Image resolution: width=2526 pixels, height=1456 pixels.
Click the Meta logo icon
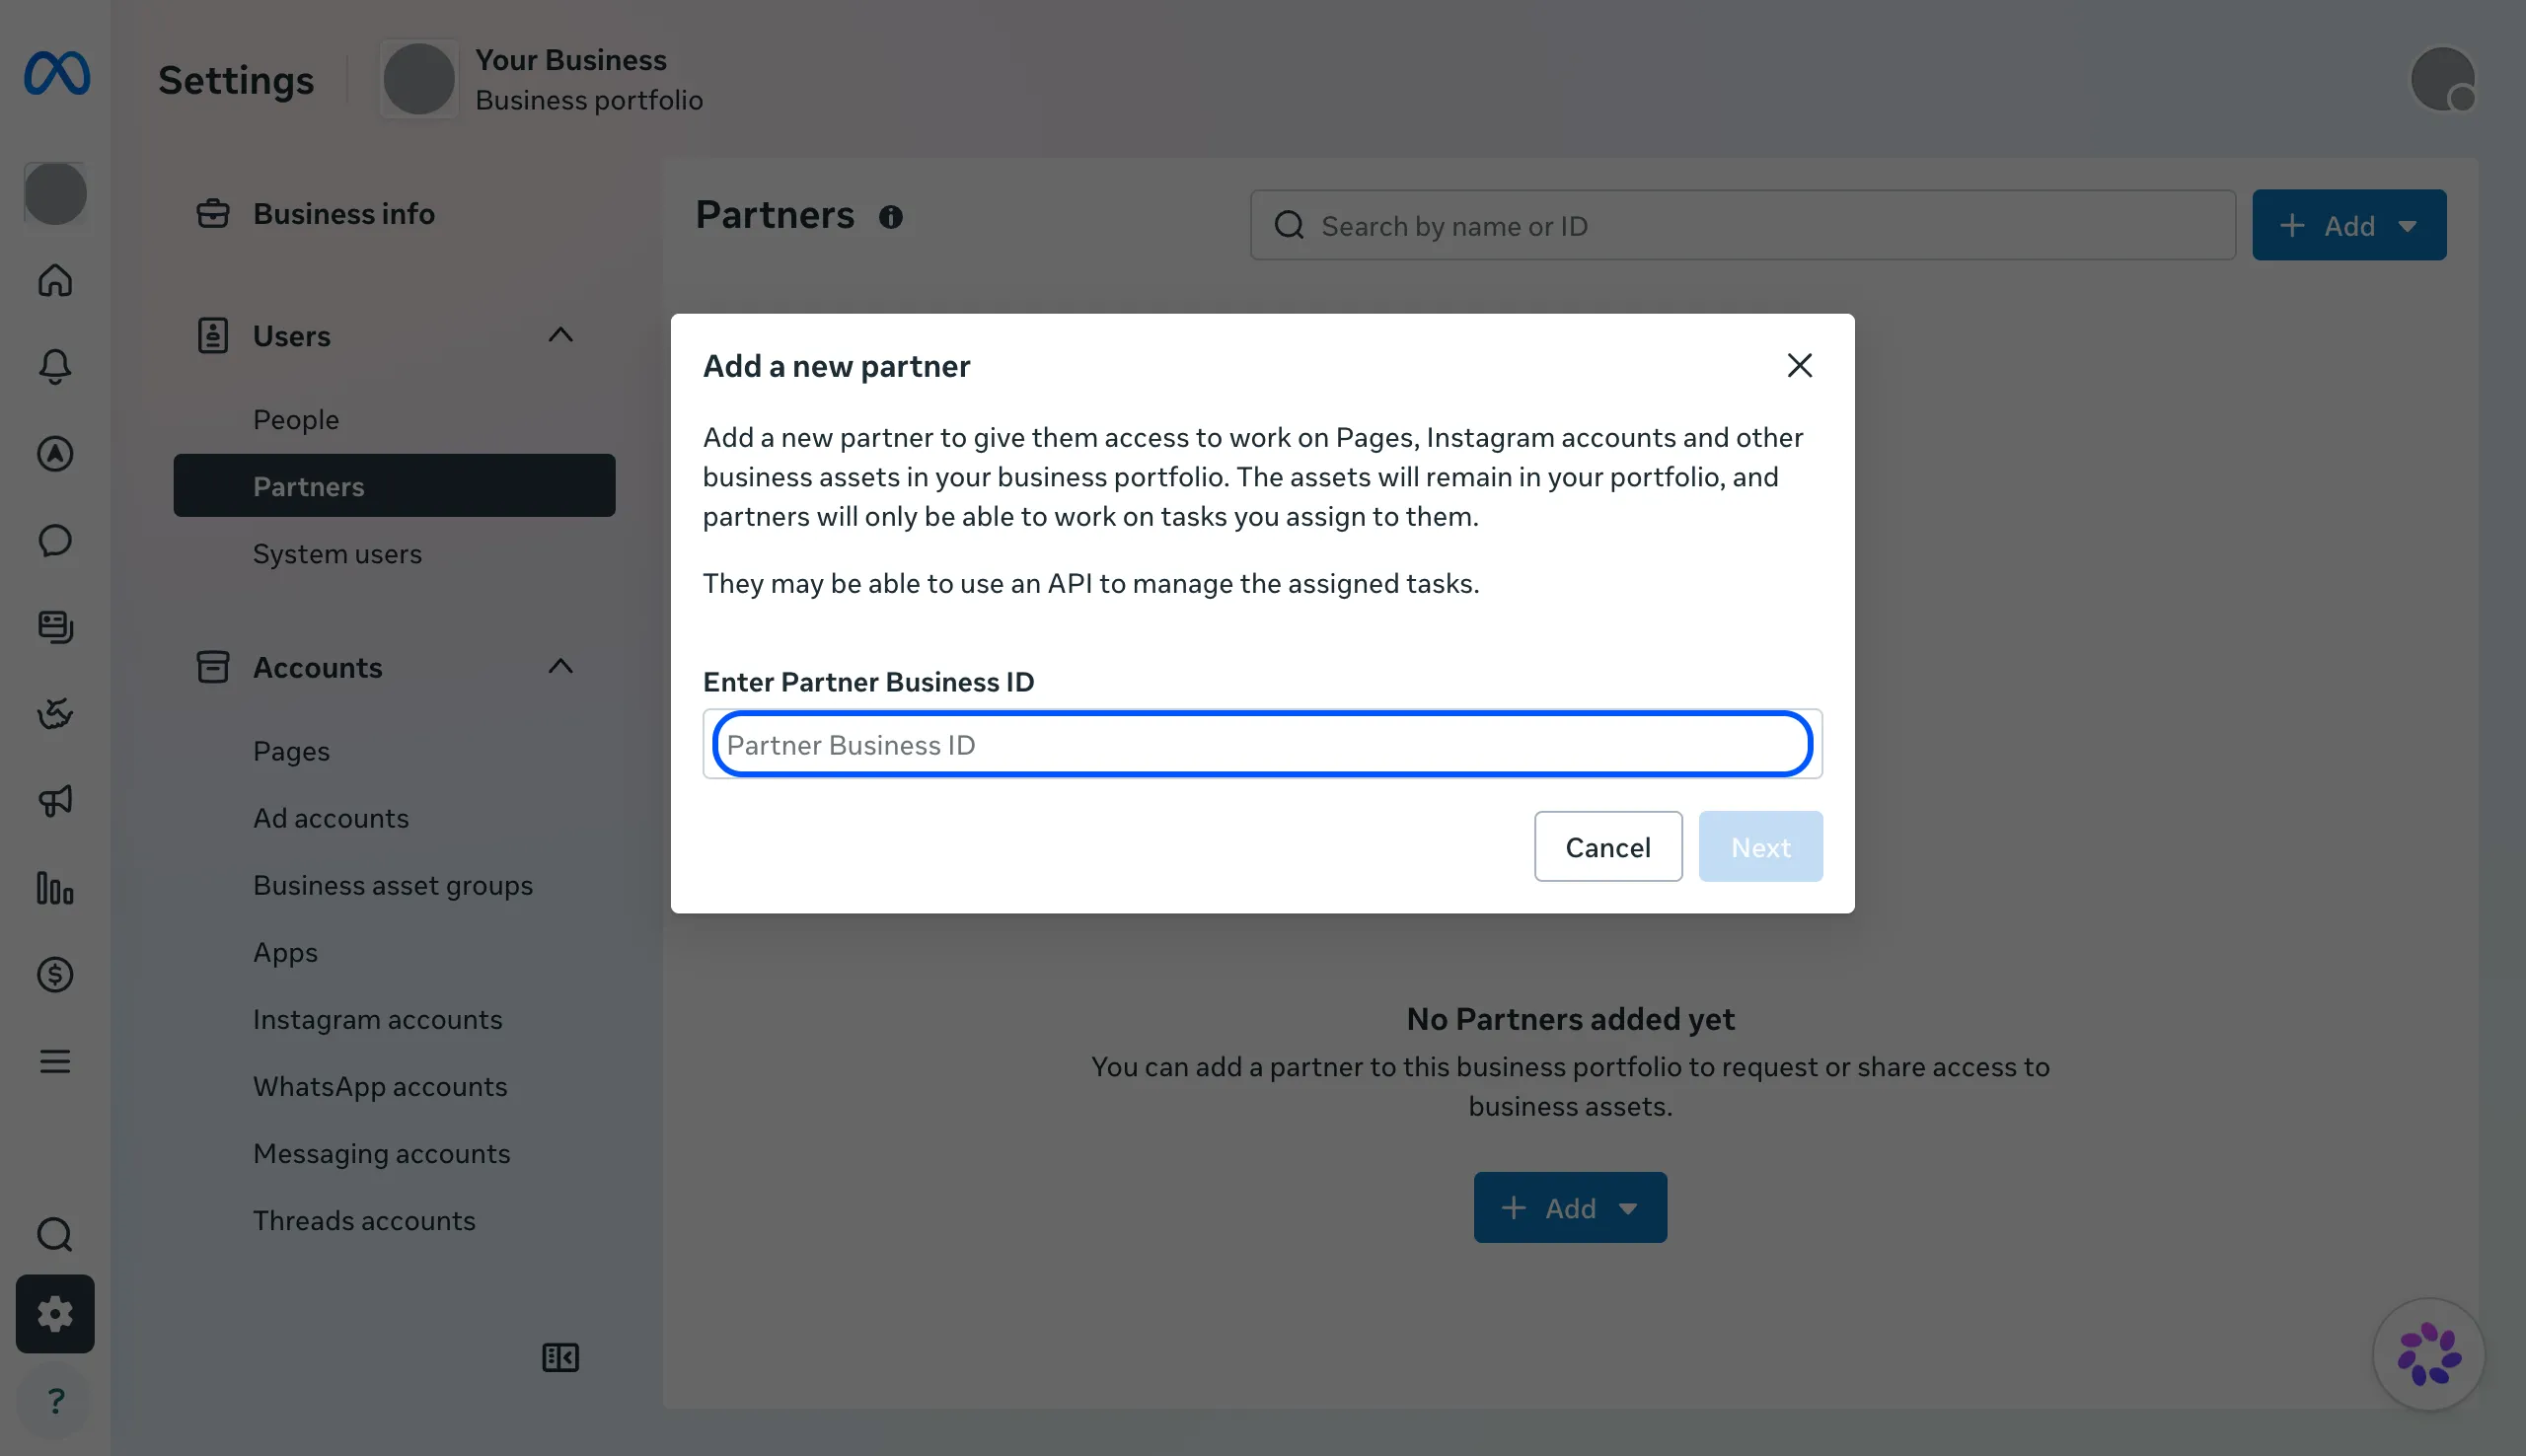pyautogui.click(x=56, y=74)
